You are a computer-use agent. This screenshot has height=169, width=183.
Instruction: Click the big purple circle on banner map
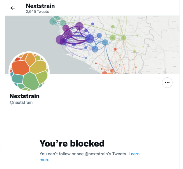tap(61, 39)
